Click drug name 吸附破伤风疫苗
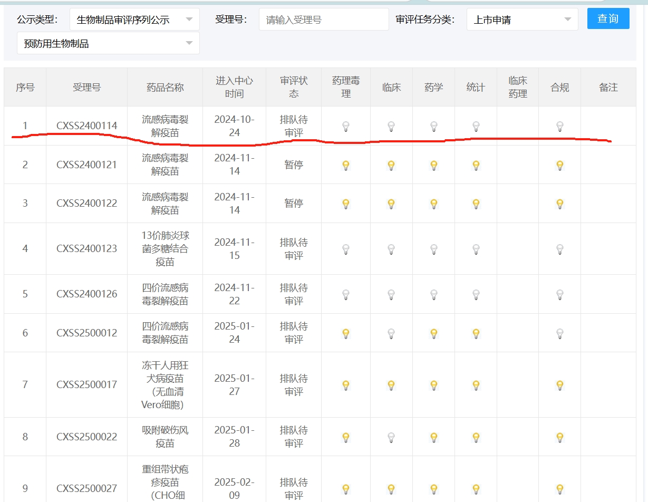Screen dimensions: 648x502 point(165,437)
